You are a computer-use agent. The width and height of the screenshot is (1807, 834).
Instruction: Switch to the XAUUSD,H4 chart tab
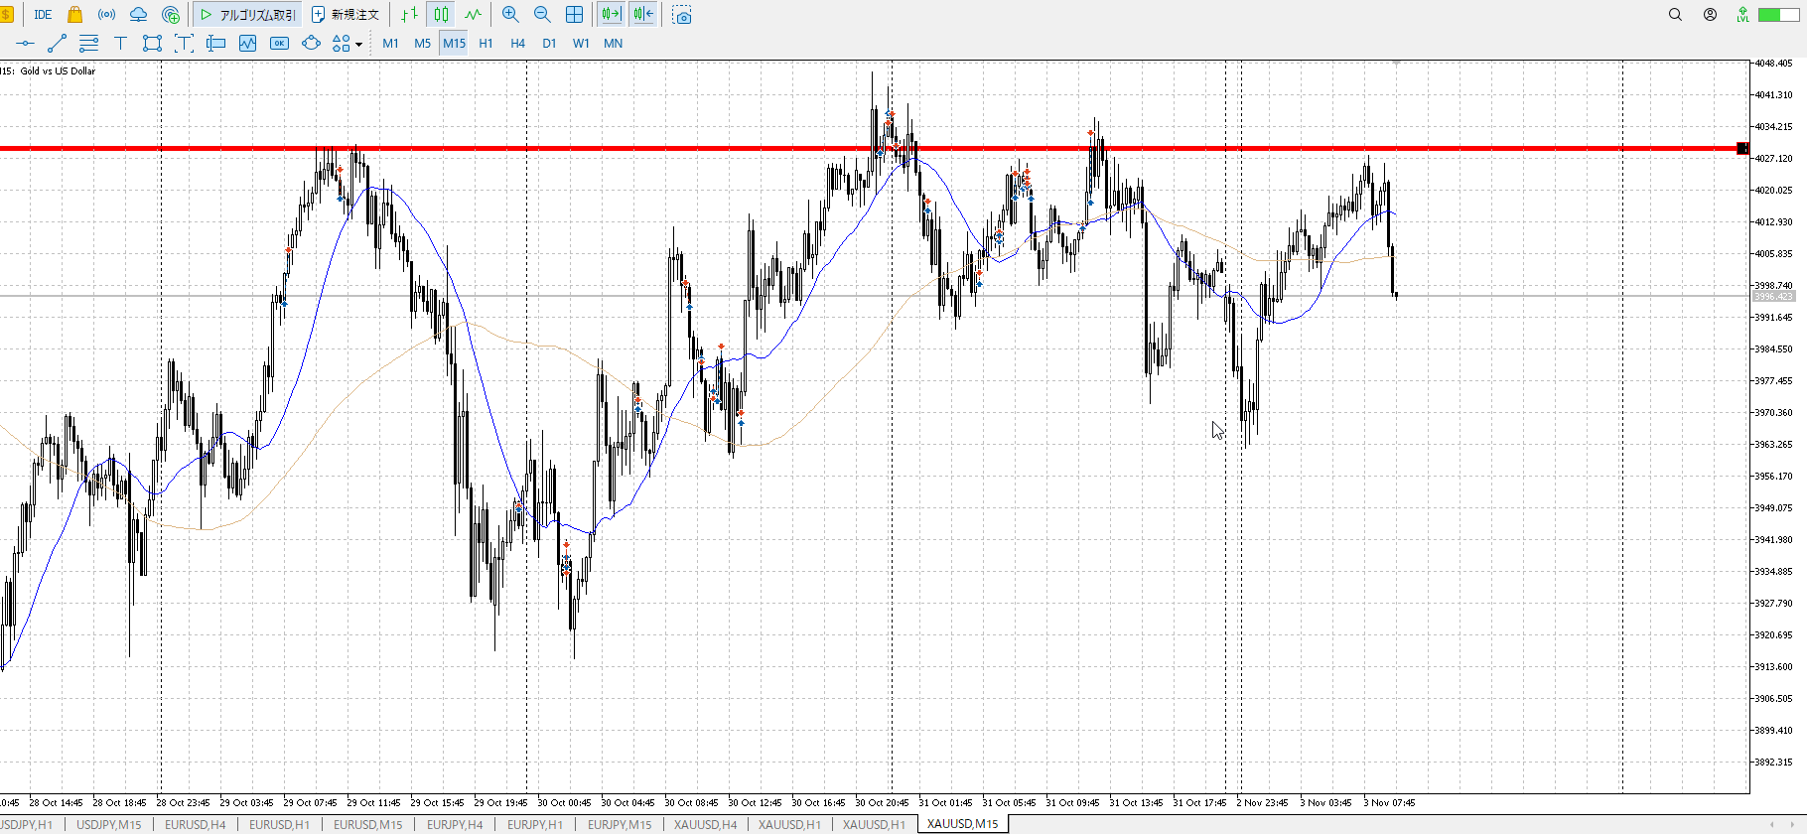[x=705, y=824]
